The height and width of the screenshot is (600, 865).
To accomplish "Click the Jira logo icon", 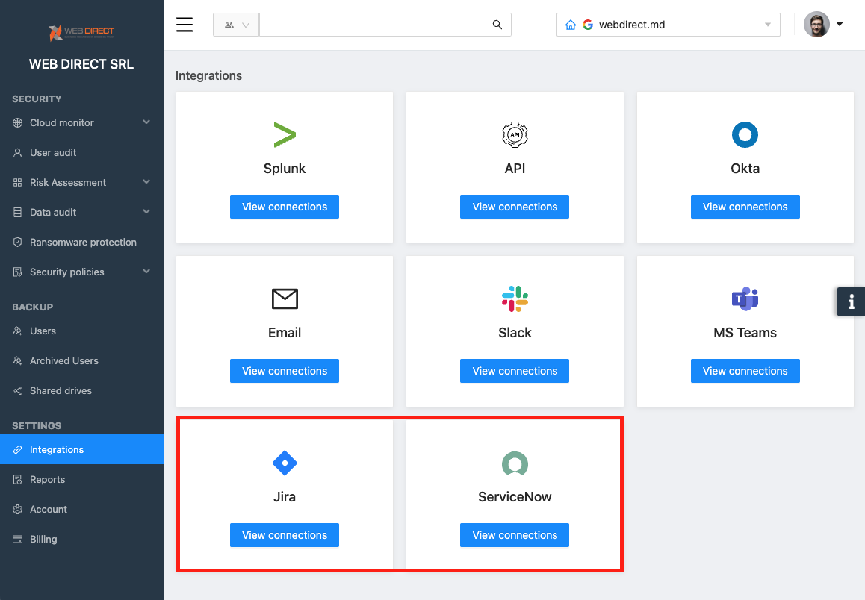I will pyautogui.click(x=285, y=463).
